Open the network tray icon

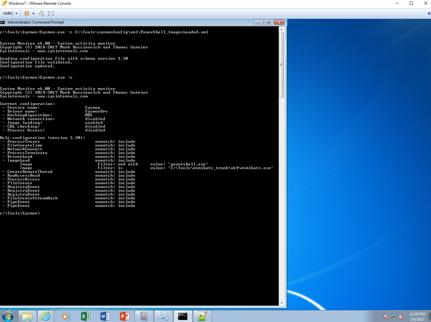click(x=394, y=317)
